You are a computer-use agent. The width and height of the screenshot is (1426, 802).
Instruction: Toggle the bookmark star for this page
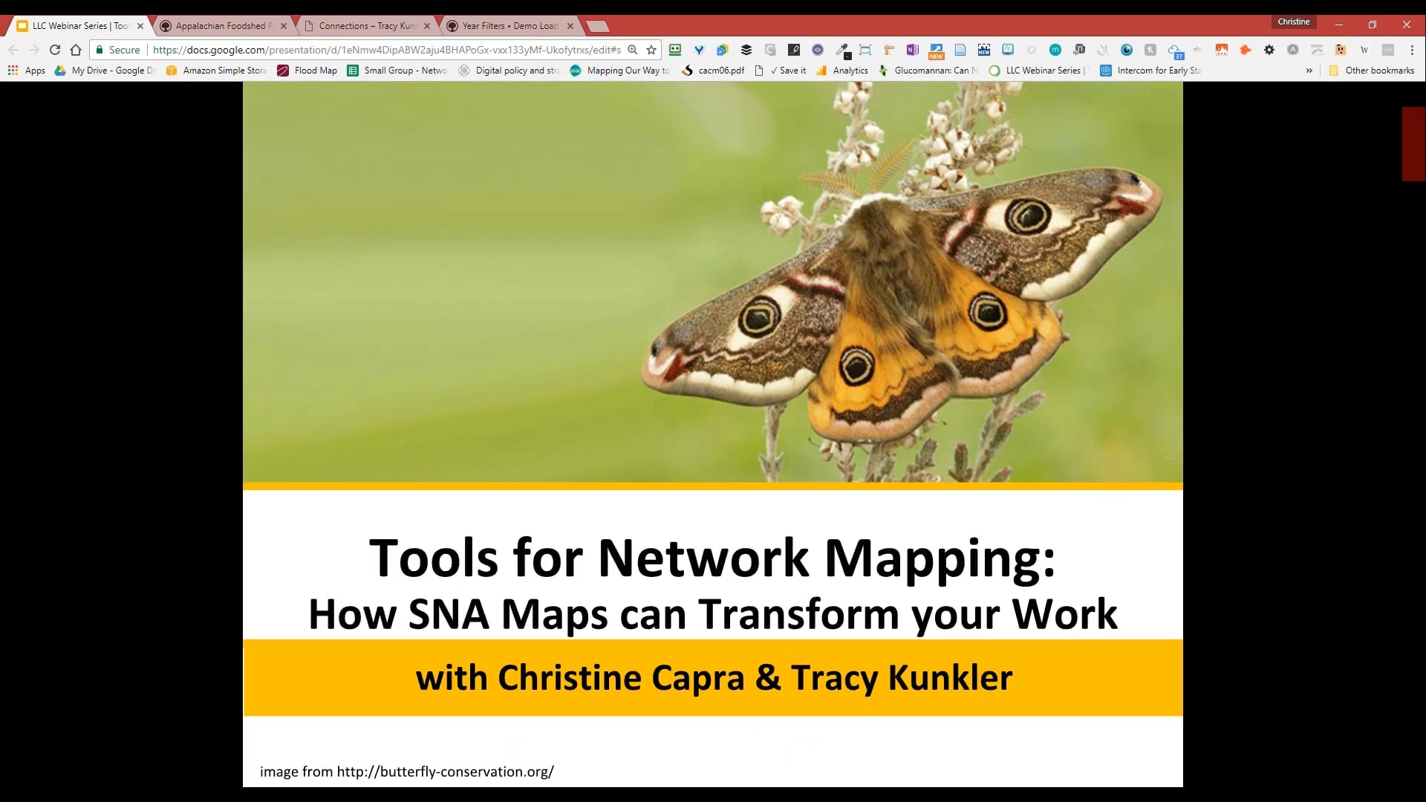click(x=650, y=50)
